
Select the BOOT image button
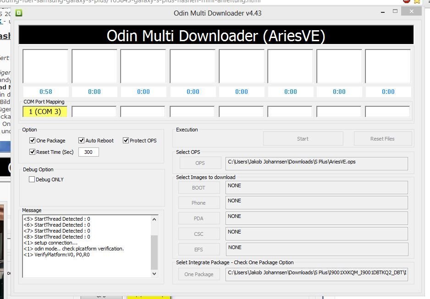point(199,188)
